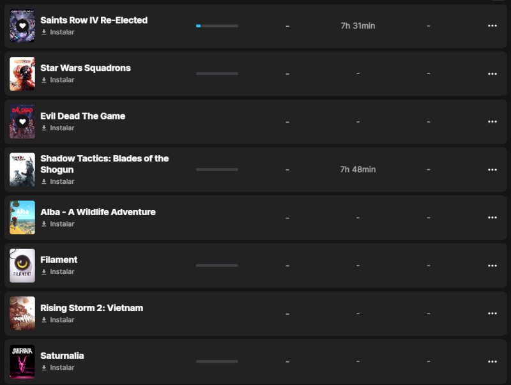
Task: Click download icon under Rising Storm 2: Vietnam
Action: coord(44,320)
